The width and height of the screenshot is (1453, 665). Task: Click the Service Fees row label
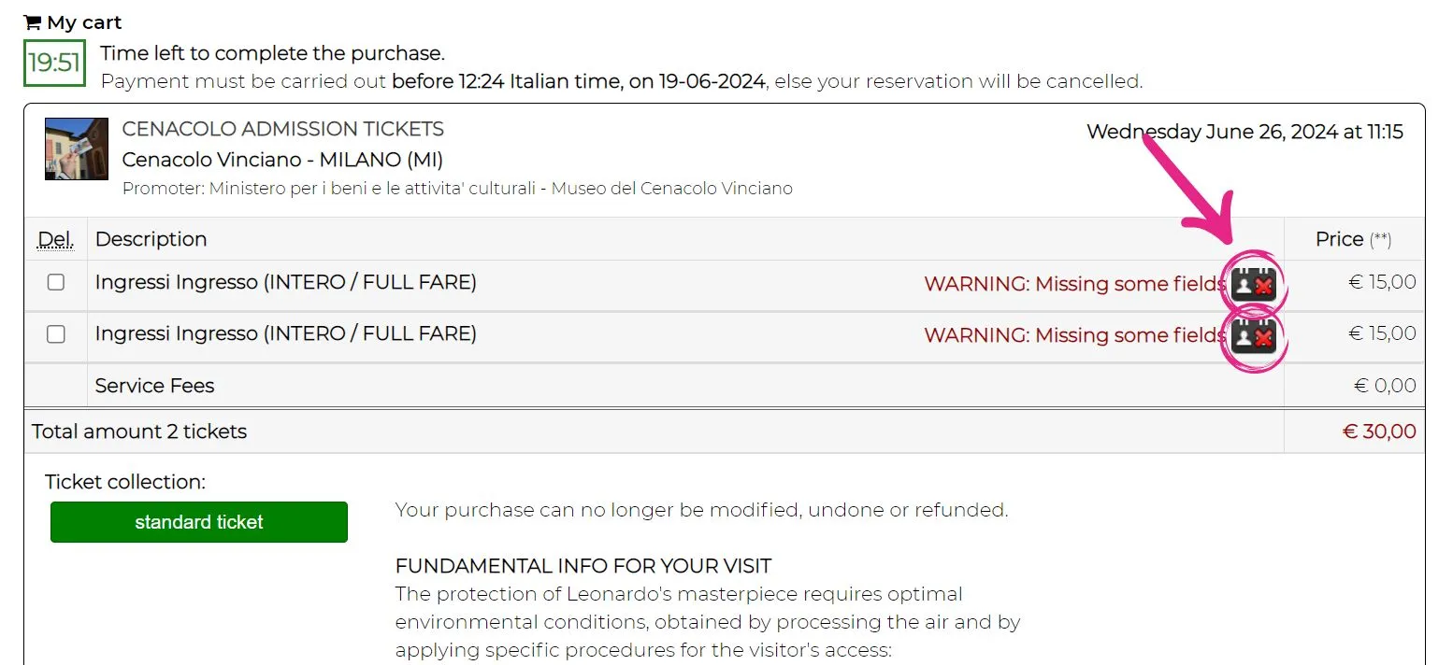pos(154,386)
